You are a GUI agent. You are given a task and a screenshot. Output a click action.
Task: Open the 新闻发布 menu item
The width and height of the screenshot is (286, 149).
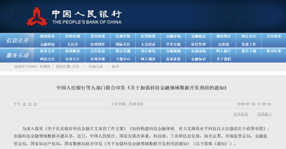(47, 36)
